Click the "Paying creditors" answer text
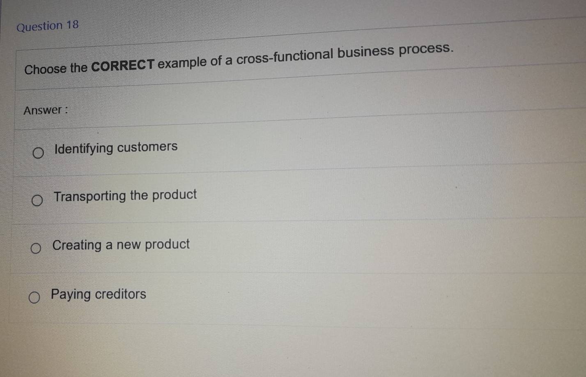Viewport: 586px width, 377px height. (x=99, y=294)
